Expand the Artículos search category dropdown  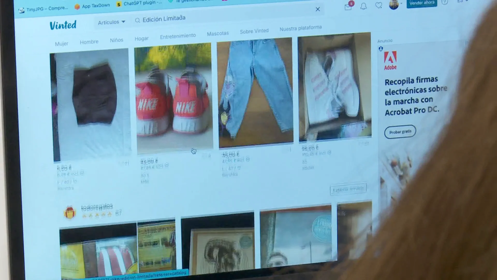point(112,22)
